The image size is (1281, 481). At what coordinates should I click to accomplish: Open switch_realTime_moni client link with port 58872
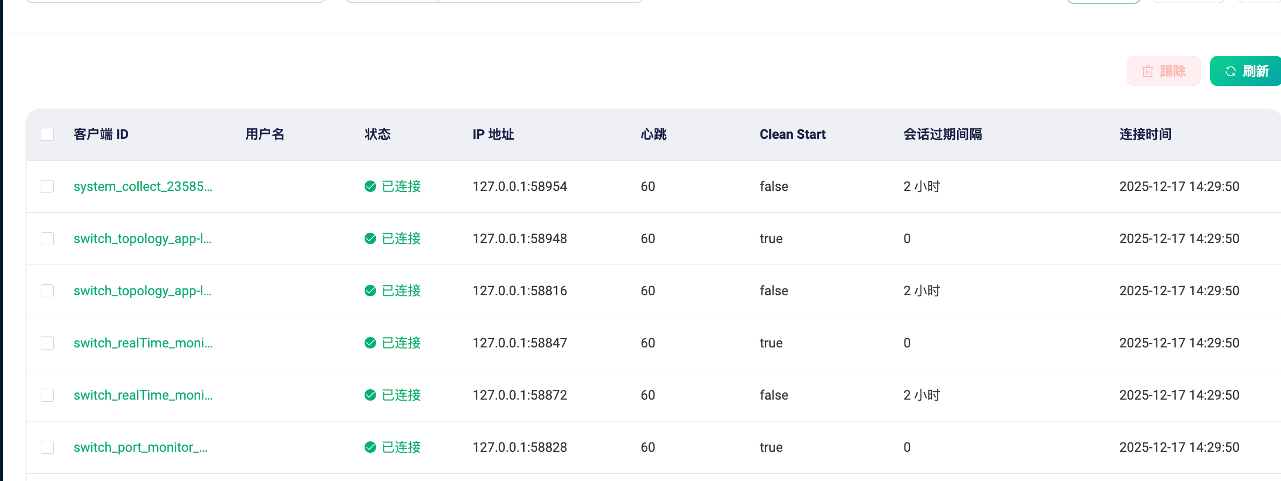[143, 395]
